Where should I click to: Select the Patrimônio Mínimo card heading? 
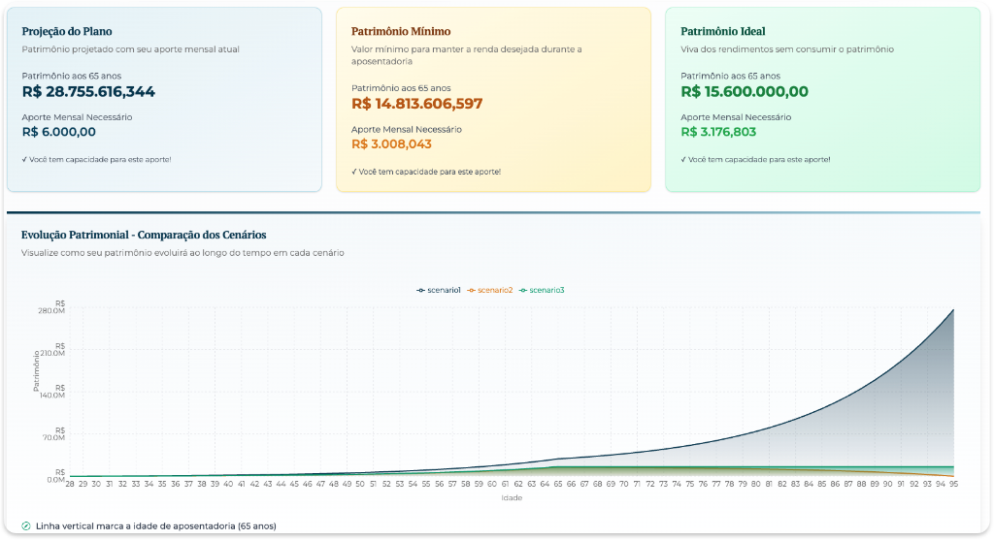(x=401, y=31)
